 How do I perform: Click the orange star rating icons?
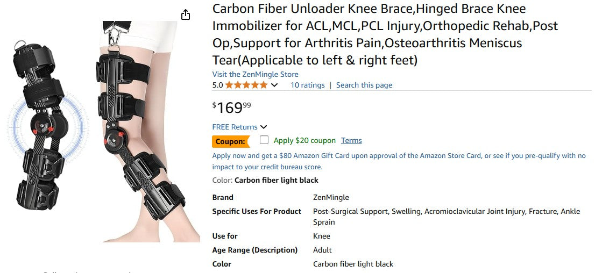(246, 85)
